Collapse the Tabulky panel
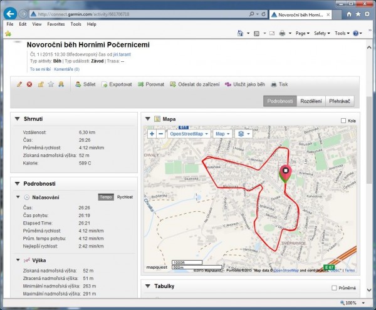 click(148, 286)
